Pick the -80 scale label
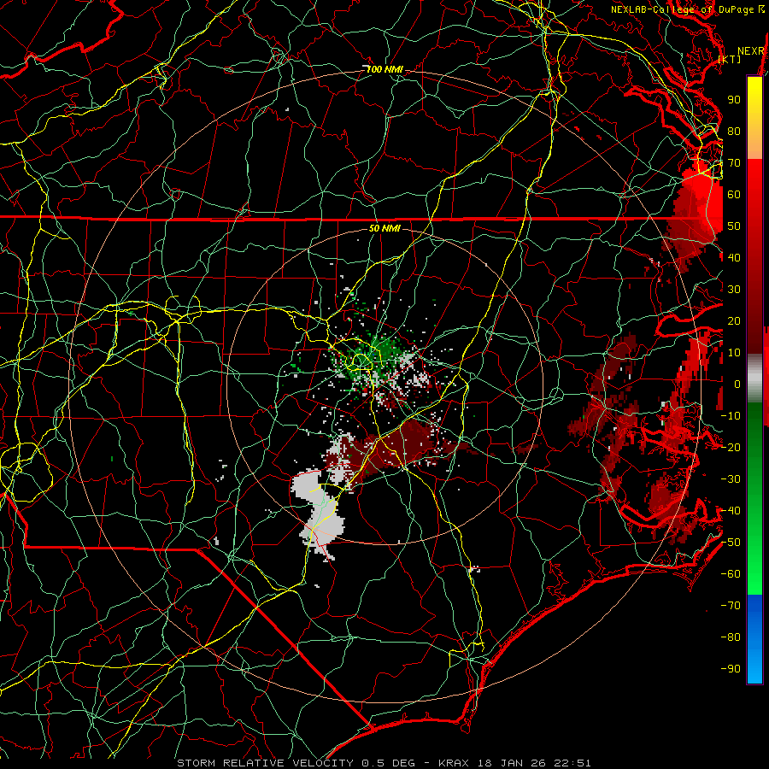Viewport: 769px width, 769px height. click(x=731, y=637)
